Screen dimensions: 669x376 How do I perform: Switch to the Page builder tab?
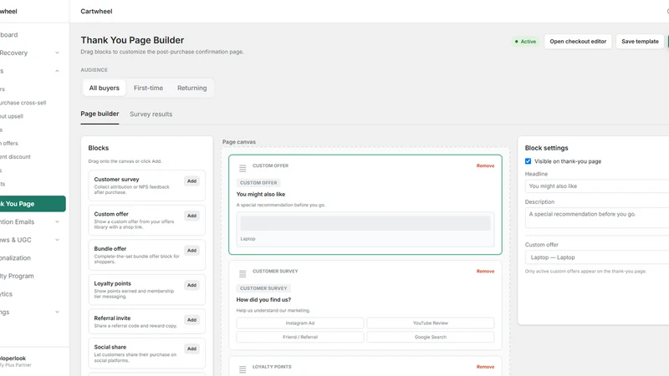(100, 114)
